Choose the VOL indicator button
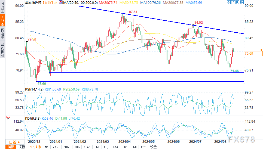The image size is (263, 149). coord(77,147)
